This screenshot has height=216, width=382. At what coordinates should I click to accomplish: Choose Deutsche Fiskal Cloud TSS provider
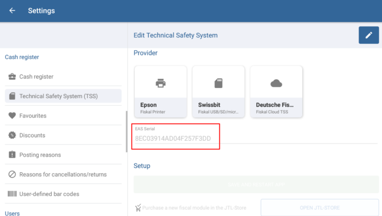coord(276,108)
